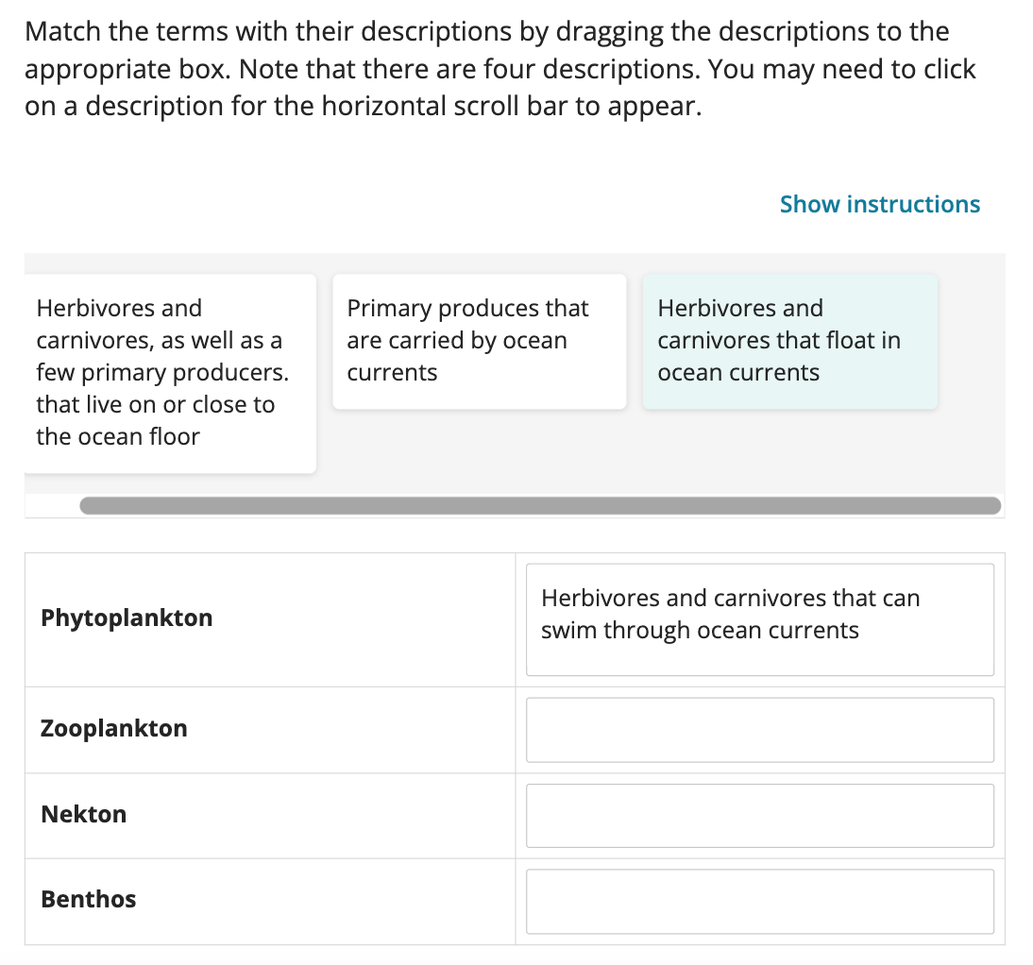This screenshot has height=965, width=1033.
Task: Select the Nekton term label
Action: [83, 815]
